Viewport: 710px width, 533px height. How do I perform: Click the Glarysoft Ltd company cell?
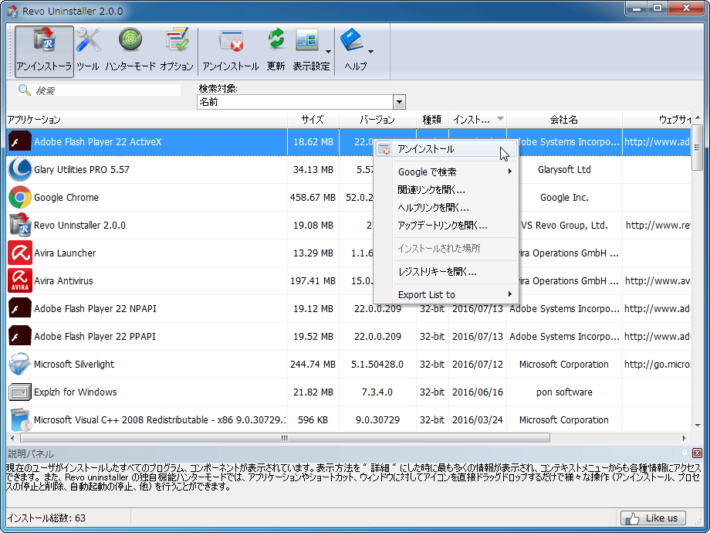tap(564, 169)
